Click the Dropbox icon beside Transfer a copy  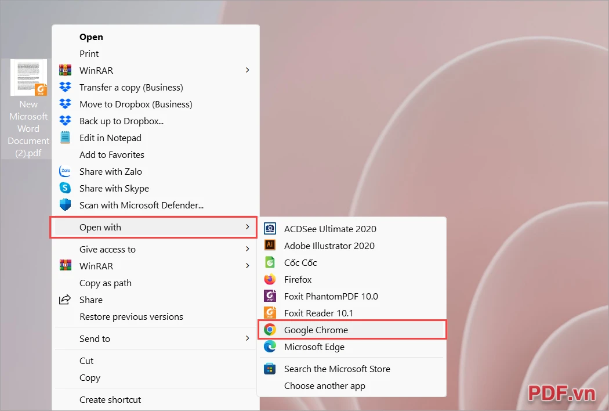pos(65,86)
